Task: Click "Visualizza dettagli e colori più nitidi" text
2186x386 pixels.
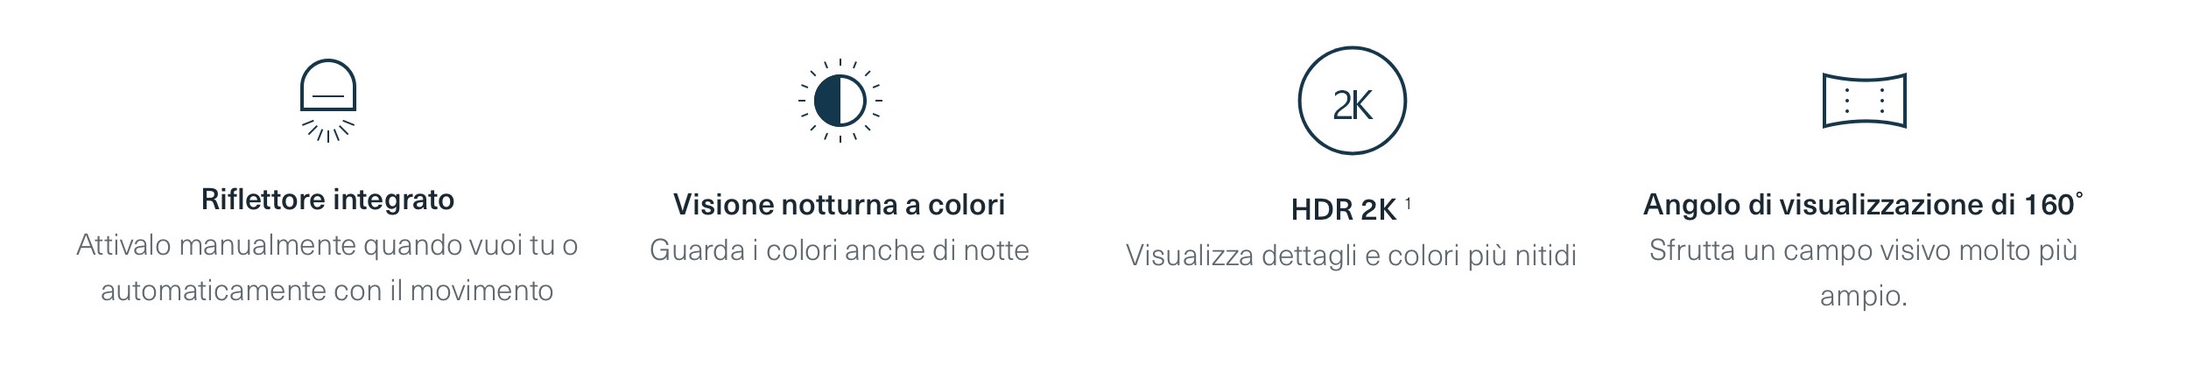Action: pos(1351,256)
